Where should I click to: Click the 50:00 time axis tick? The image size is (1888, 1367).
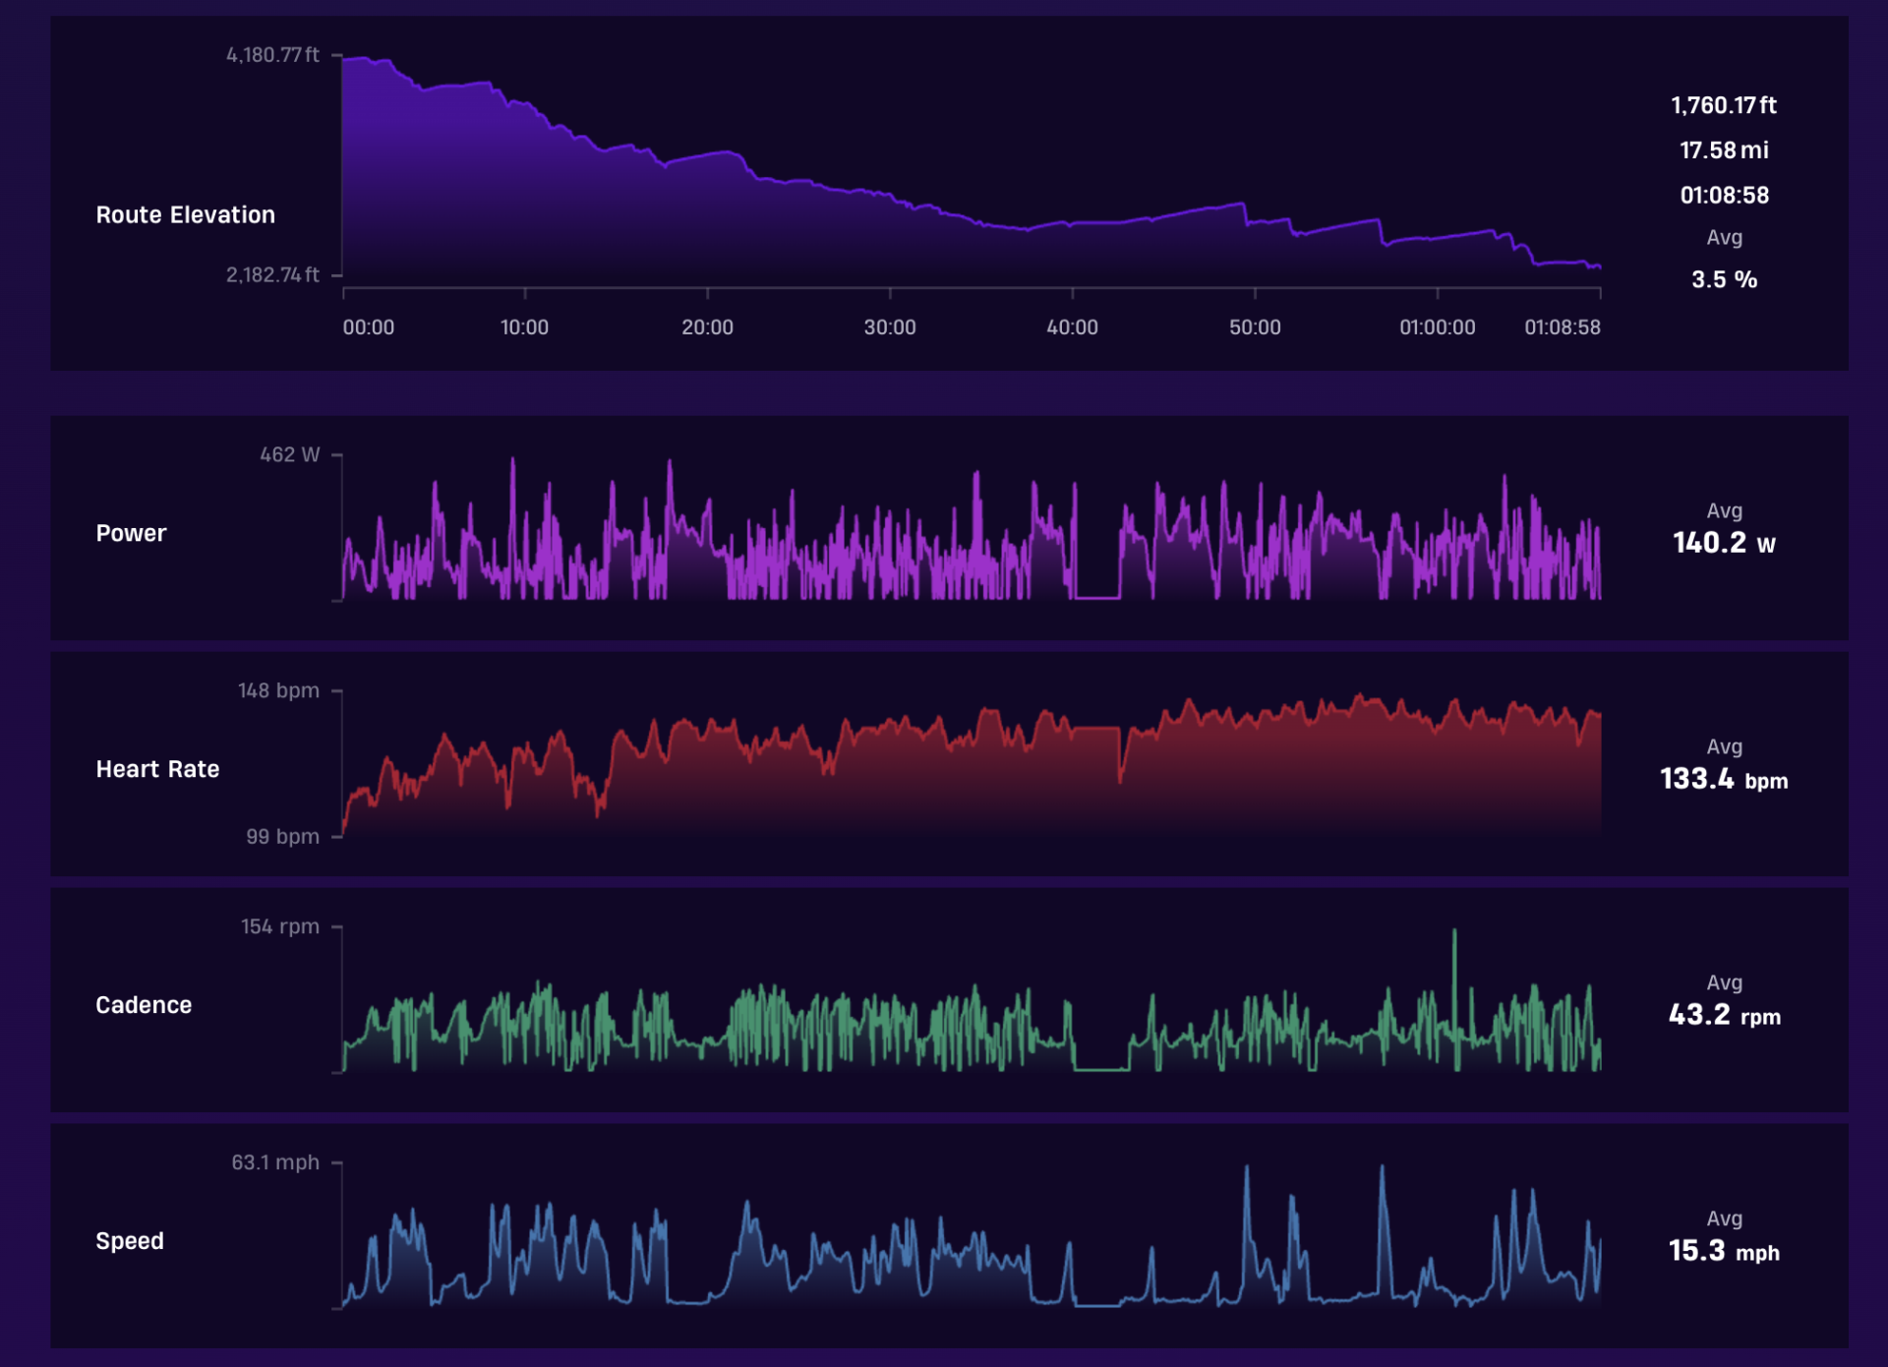coord(1255,327)
